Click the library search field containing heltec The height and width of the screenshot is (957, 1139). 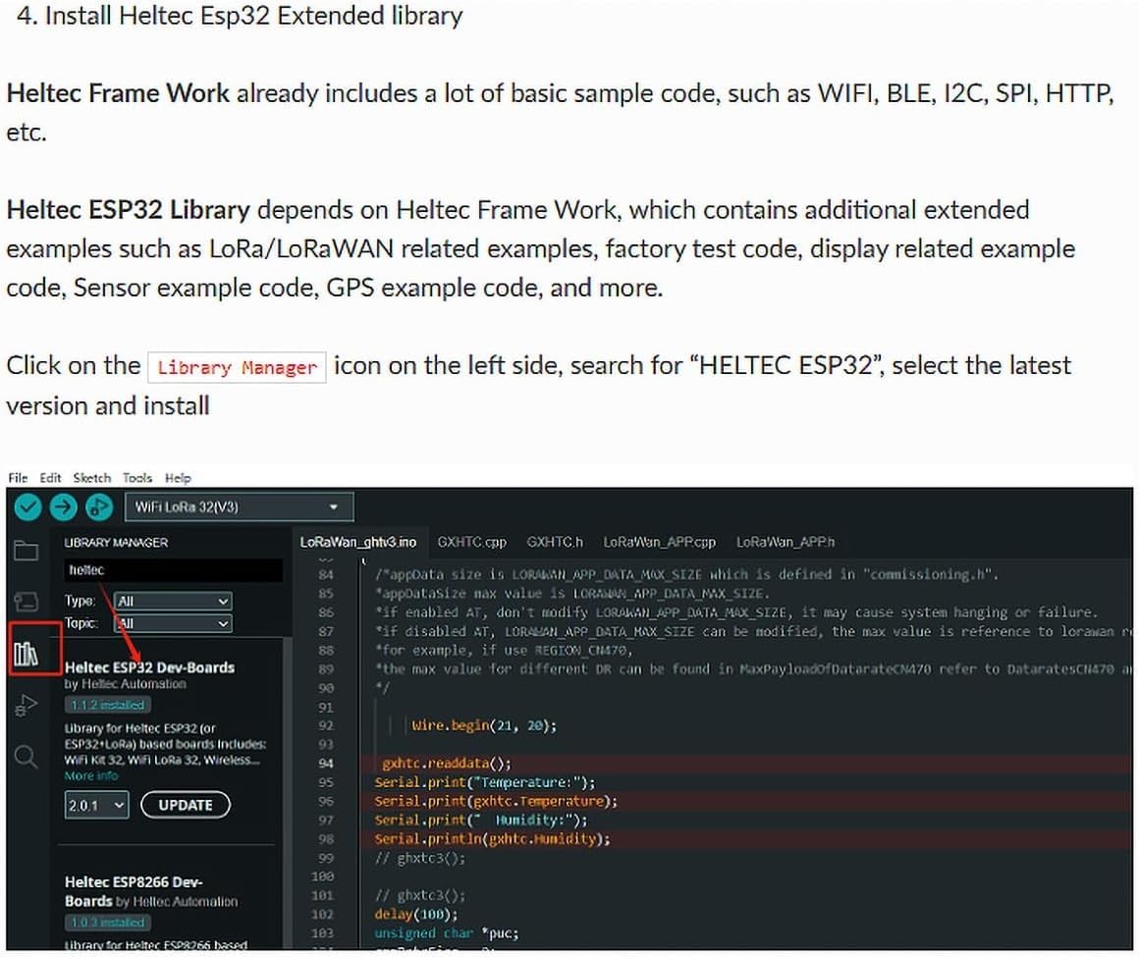pyautogui.click(x=173, y=570)
